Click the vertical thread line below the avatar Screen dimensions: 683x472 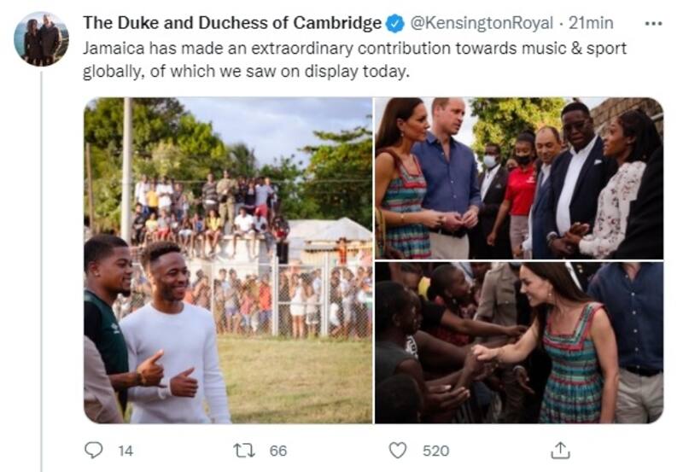click(x=41, y=256)
